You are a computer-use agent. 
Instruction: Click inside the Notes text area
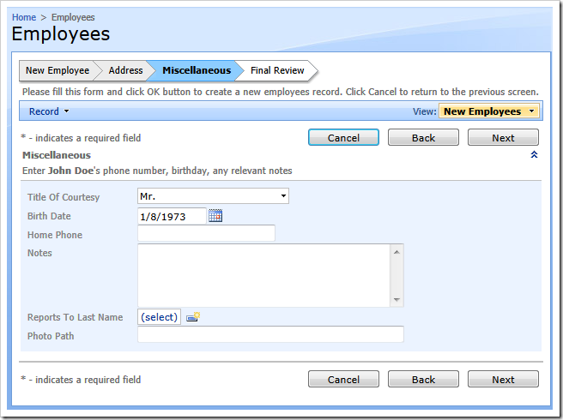[x=264, y=275]
